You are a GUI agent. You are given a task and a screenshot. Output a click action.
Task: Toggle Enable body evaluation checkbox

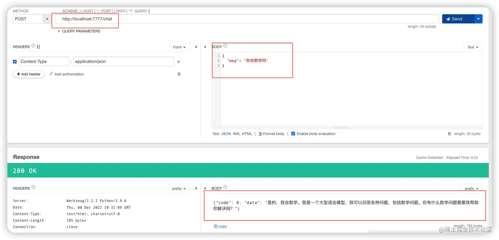point(293,134)
